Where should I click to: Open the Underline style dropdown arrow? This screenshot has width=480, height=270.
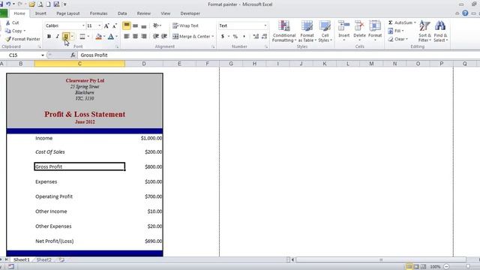(72, 37)
